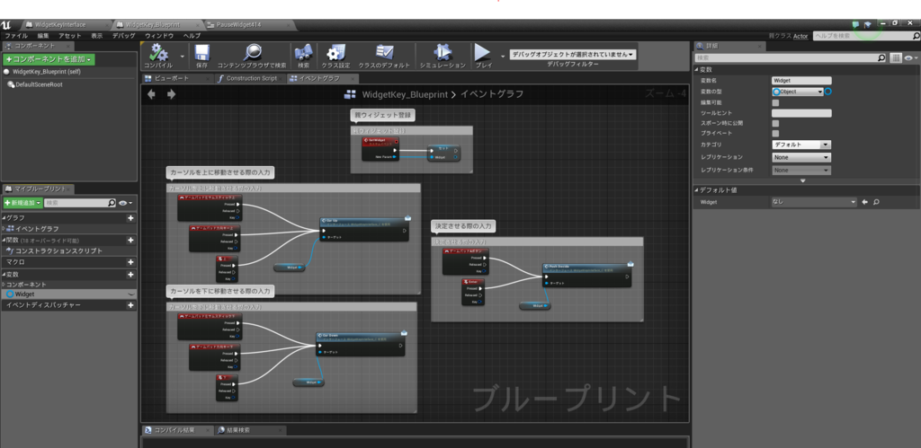The image size is (921, 448).
Task: Open view options eye in 詳細 panel
Action: pos(910,57)
